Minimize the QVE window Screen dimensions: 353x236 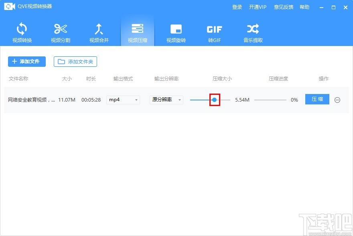tap(321, 8)
